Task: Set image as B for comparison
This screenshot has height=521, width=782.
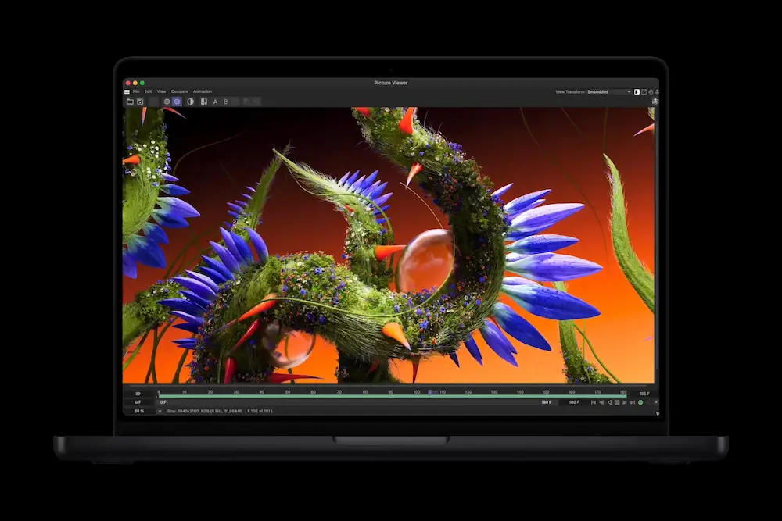Action: coord(225,102)
